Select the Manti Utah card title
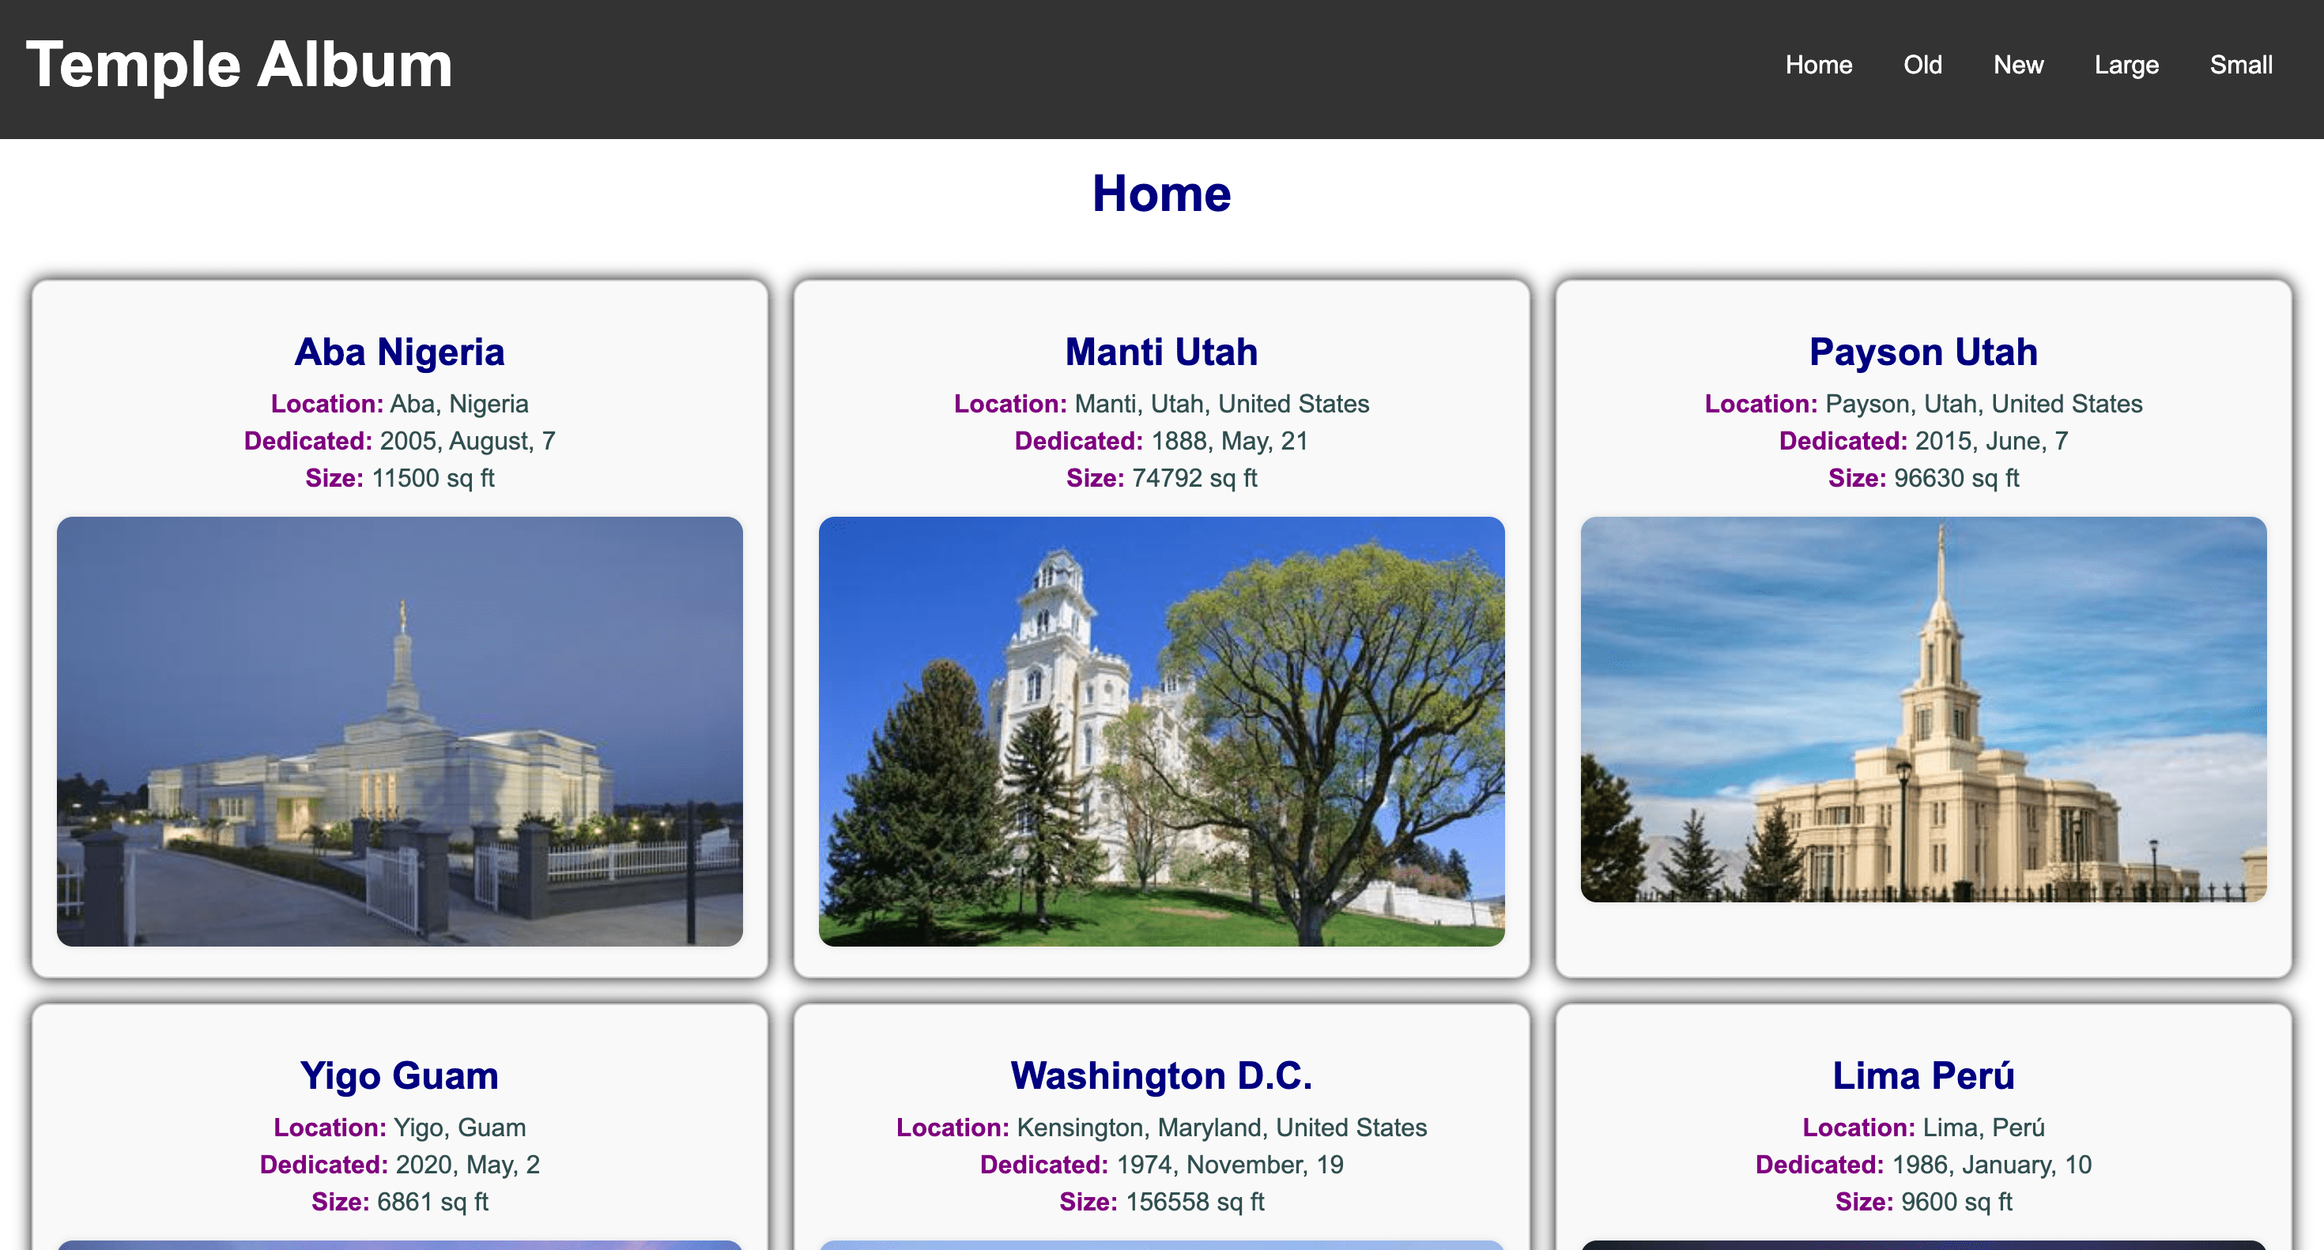 (1161, 352)
